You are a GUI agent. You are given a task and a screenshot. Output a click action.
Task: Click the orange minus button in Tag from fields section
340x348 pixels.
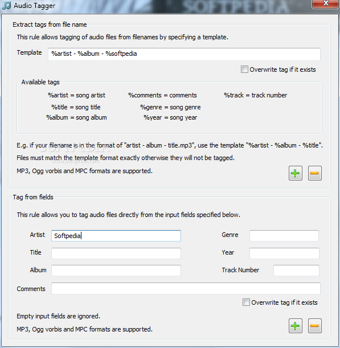[x=315, y=326]
